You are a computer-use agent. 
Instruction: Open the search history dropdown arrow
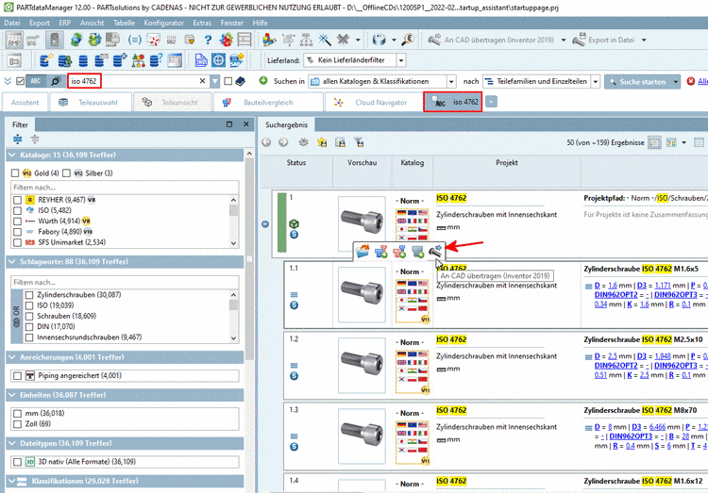point(215,81)
